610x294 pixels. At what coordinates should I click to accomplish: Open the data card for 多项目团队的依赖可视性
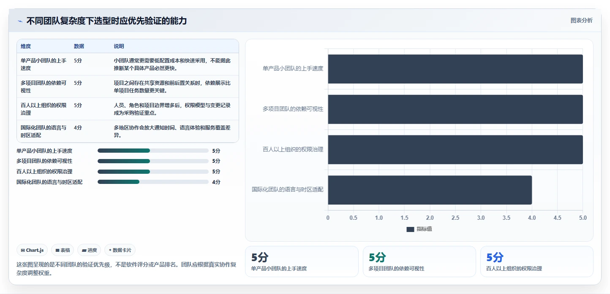coord(419,262)
